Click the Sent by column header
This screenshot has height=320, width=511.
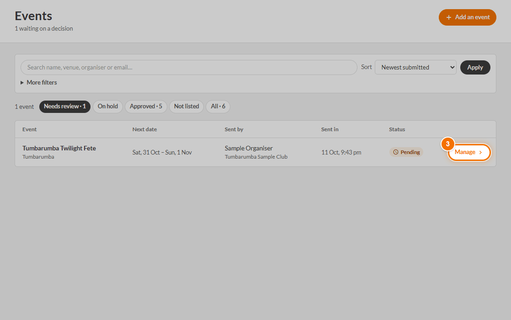234,129
